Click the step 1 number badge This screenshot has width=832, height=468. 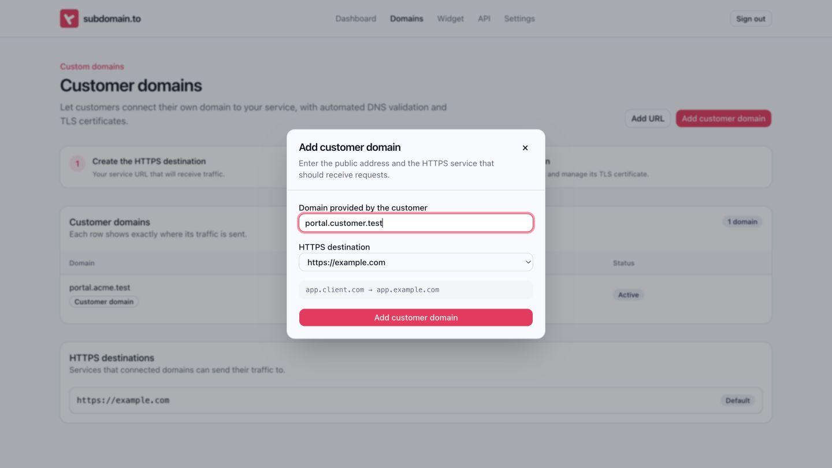(77, 164)
